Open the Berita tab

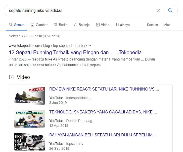61,25
